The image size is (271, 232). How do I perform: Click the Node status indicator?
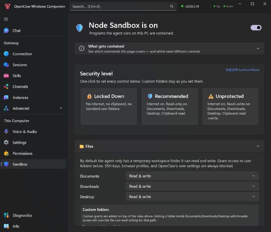point(228,6)
